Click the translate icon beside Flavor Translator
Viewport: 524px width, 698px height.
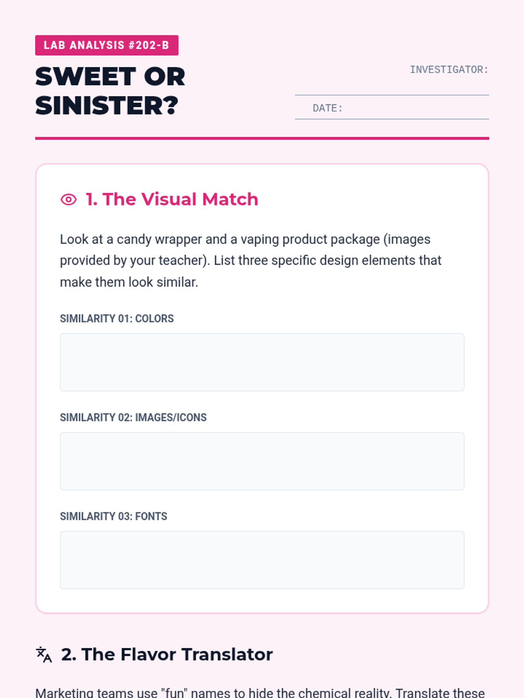click(x=44, y=654)
